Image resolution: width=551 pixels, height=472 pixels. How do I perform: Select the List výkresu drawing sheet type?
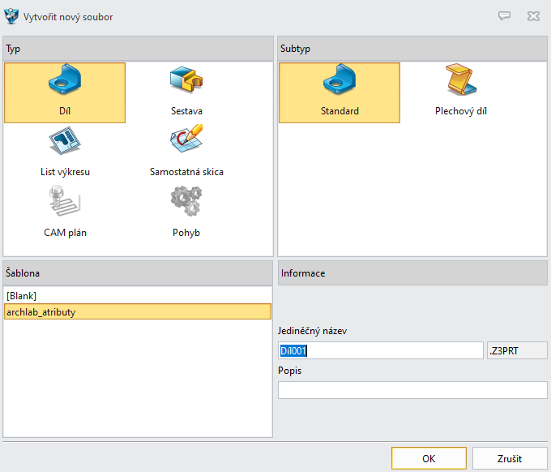(x=65, y=152)
